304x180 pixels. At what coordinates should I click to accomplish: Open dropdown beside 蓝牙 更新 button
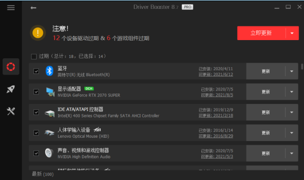[x=291, y=71]
